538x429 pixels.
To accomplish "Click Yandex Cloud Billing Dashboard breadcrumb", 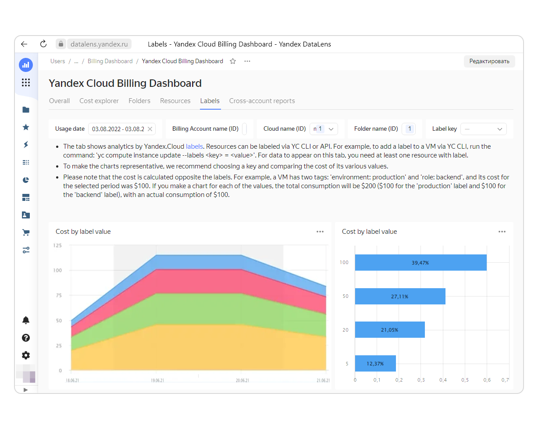I will click(x=182, y=61).
